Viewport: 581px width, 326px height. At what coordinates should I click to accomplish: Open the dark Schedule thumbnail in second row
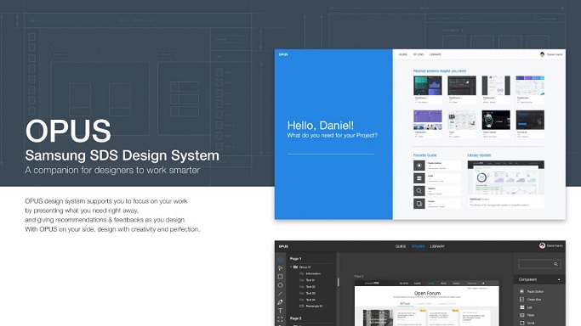point(530,120)
